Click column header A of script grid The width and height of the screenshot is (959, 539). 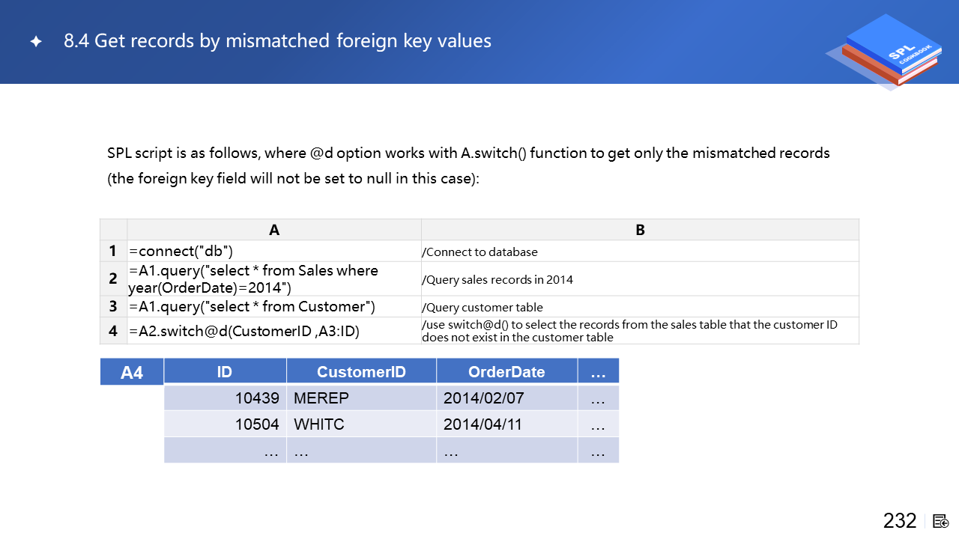point(273,230)
